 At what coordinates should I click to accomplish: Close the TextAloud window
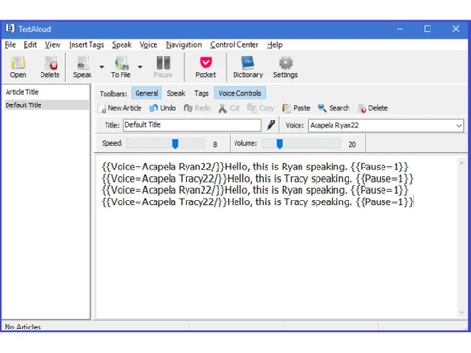pos(456,29)
